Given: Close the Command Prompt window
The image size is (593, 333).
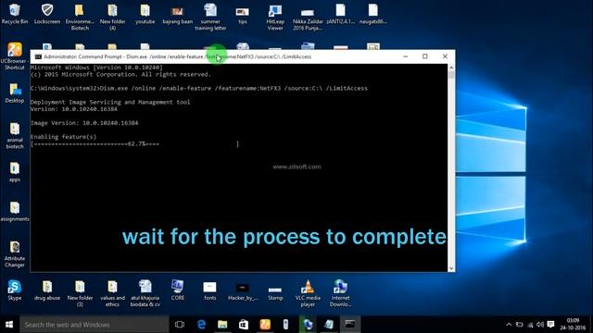Looking at the screenshot, I should point(445,56).
